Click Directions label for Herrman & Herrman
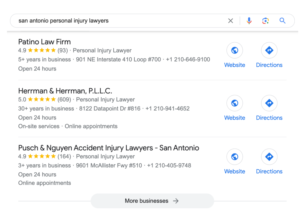The height and width of the screenshot is (218, 307). (269, 118)
